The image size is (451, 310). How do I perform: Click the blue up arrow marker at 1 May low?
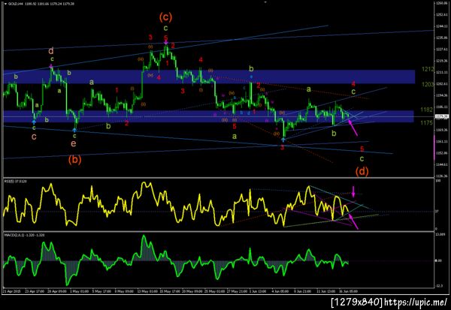[x=74, y=130]
